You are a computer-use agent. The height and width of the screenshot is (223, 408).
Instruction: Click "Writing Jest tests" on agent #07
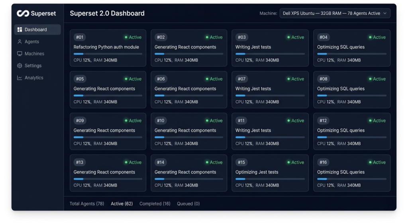[x=253, y=89]
